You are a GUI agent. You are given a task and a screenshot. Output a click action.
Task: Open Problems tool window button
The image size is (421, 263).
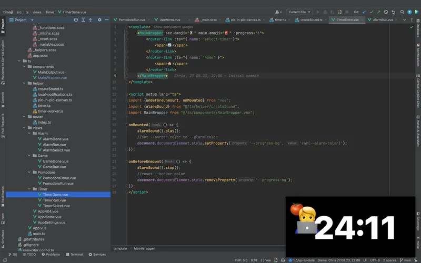tap(51, 255)
